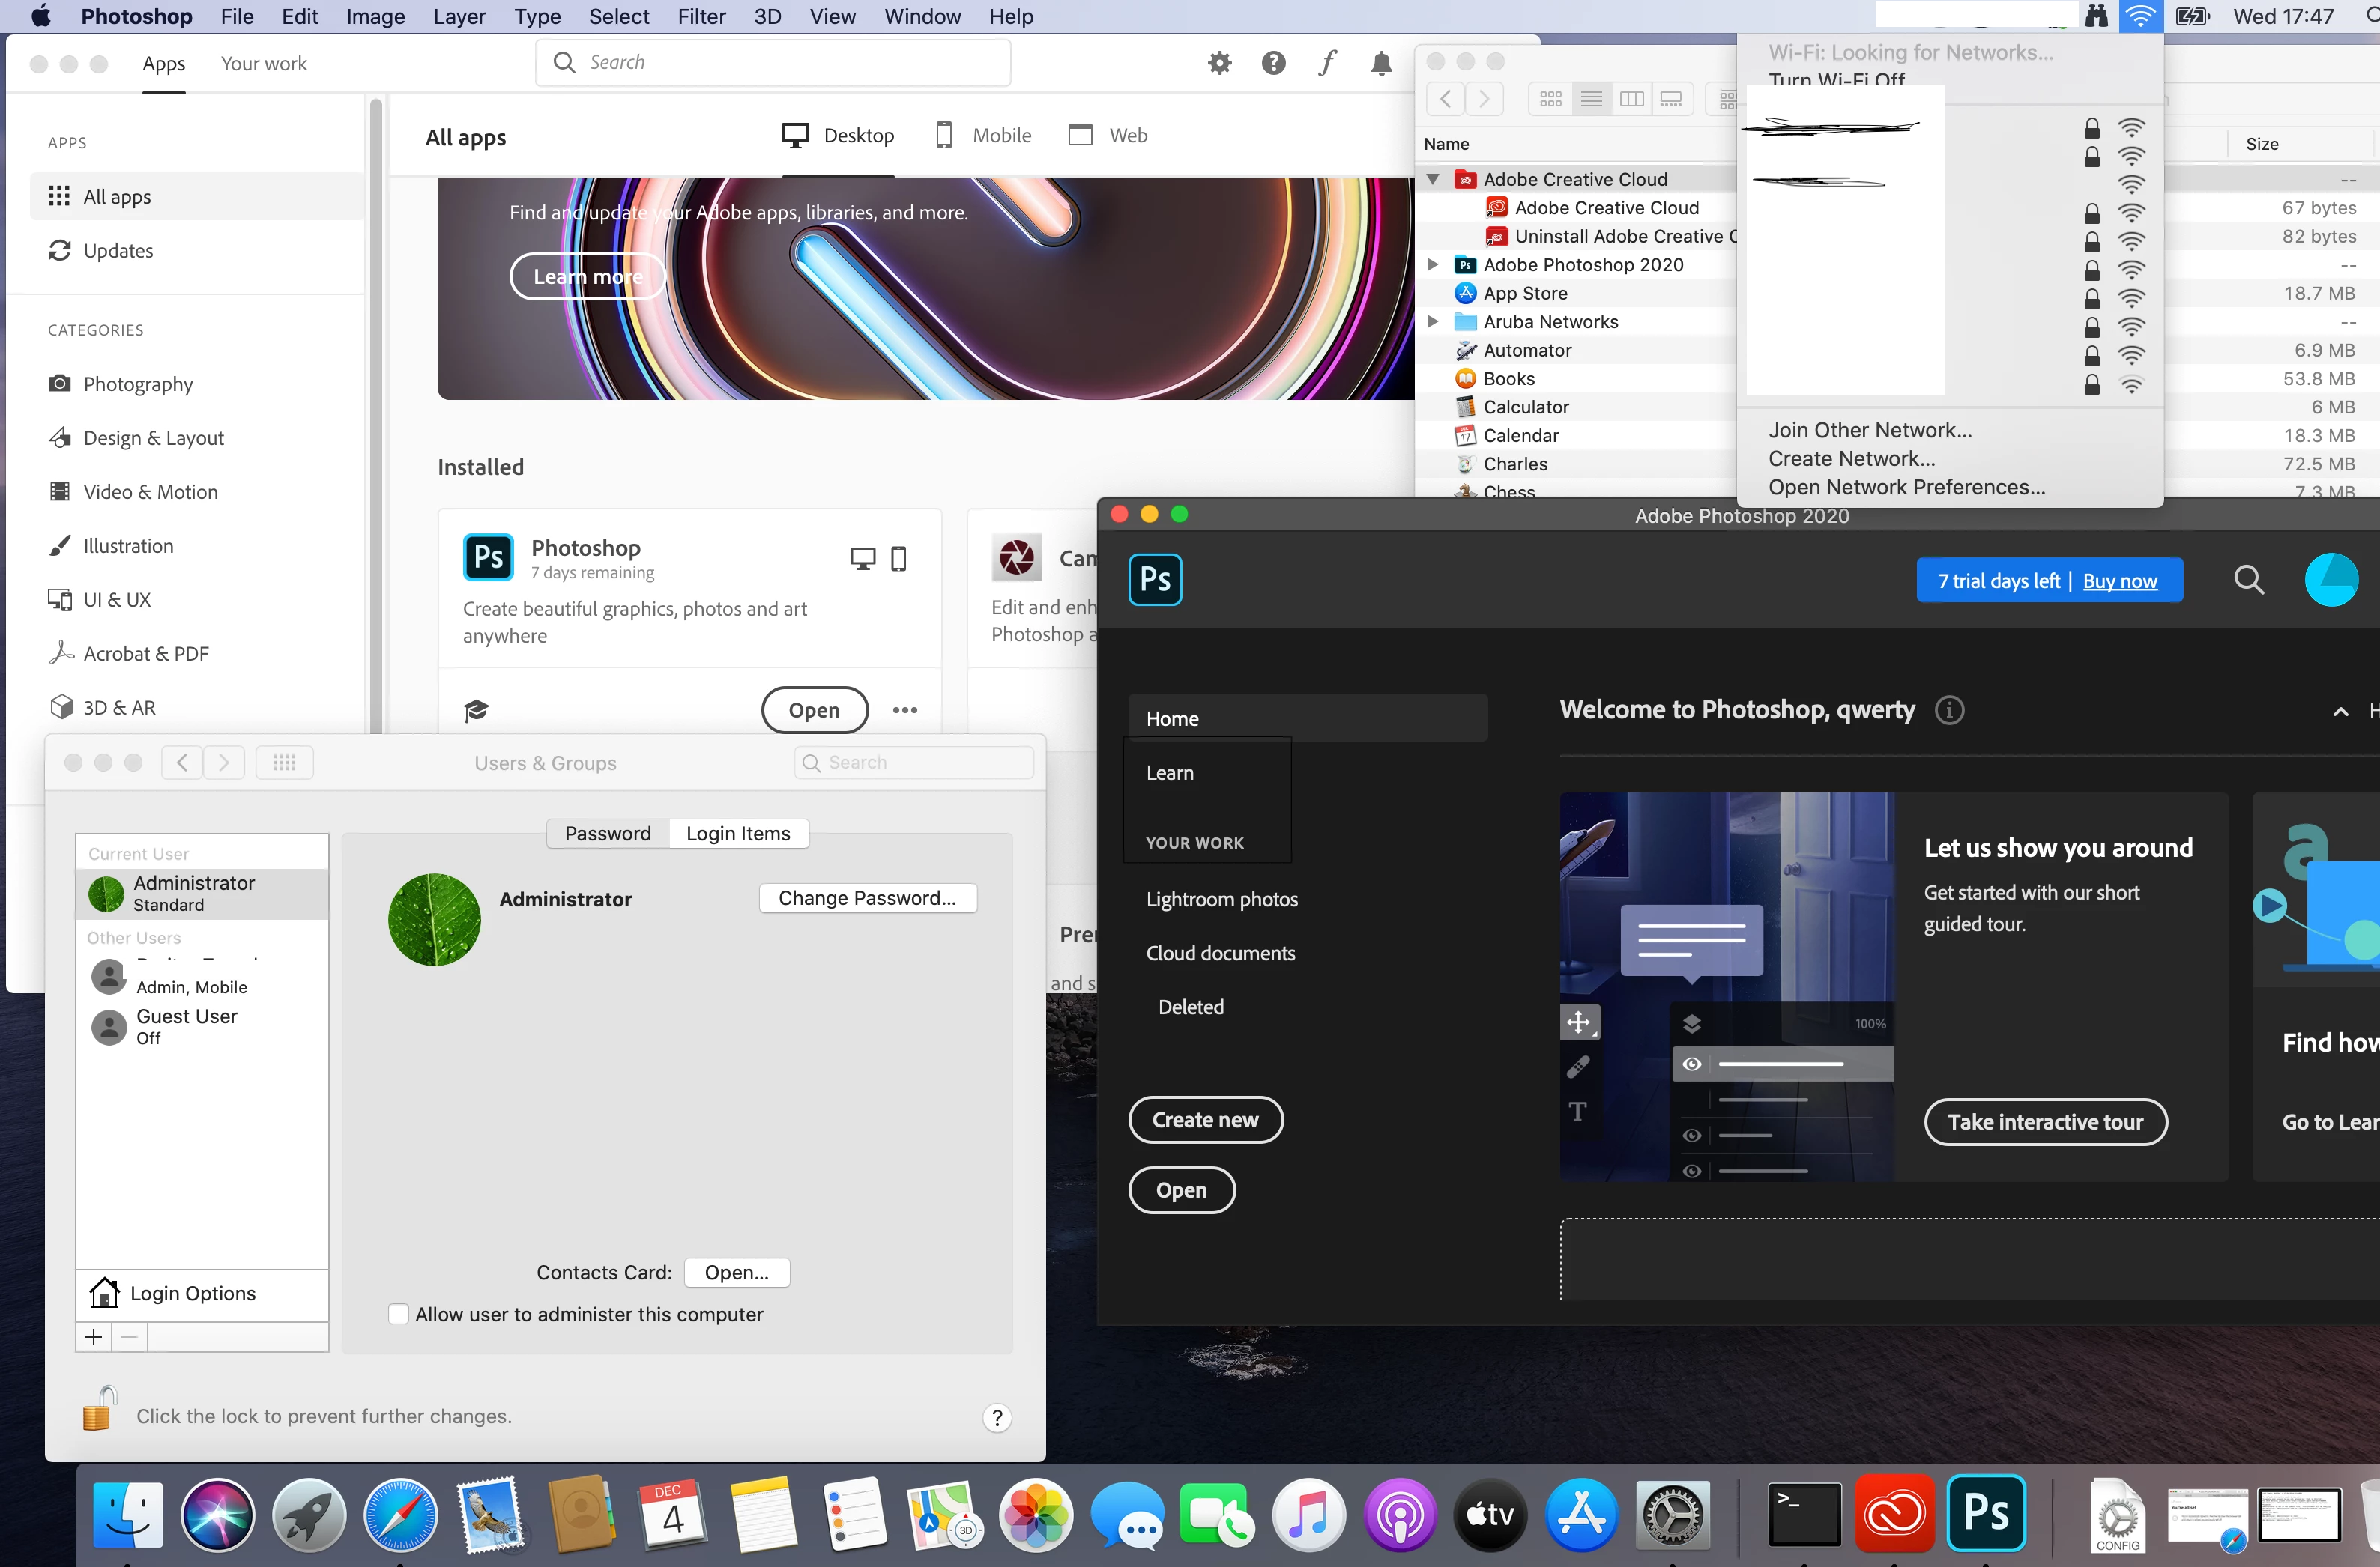Open the Photoshop File menu
This screenshot has height=1567, width=2380.
click(x=237, y=16)
